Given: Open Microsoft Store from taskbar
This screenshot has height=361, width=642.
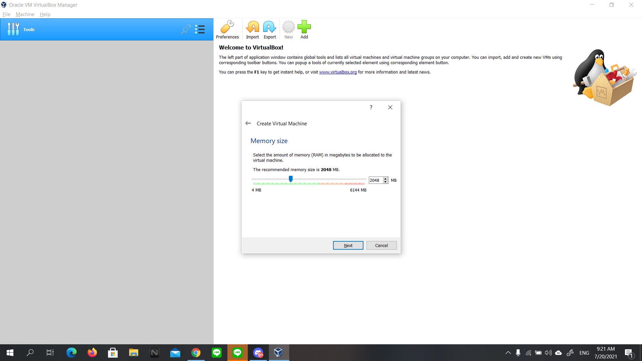Looking at the screenshot, I should pos(113,353).
